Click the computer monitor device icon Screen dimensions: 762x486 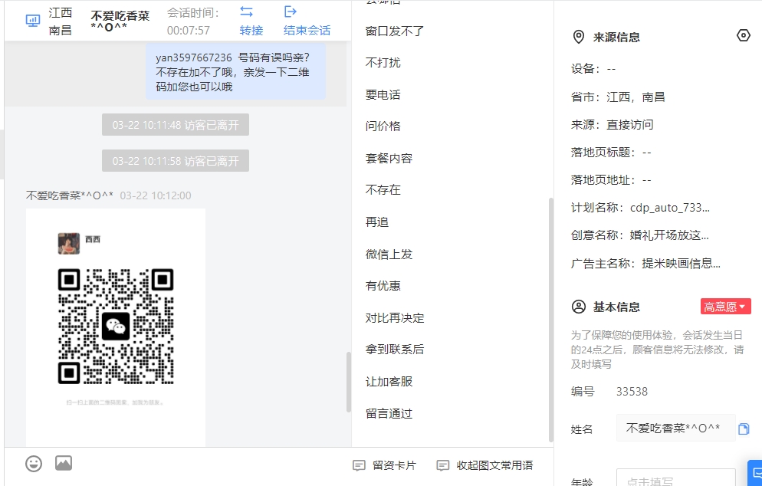pyautogui.click(x=32, y=21)
